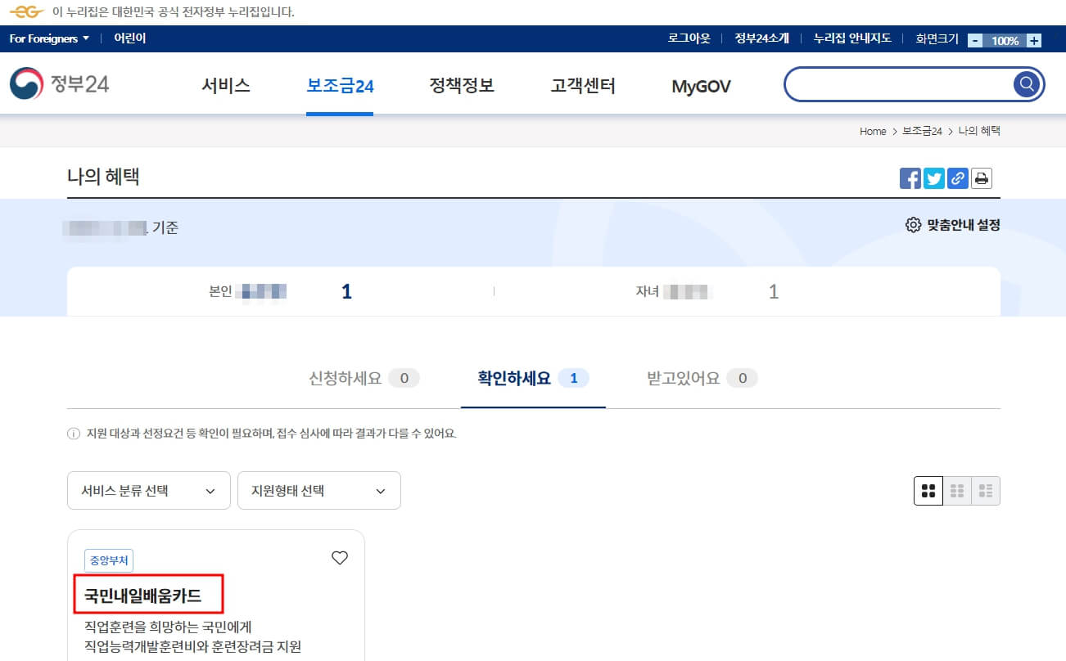Click the 맞춤안내 설정 gear icon
1066x661 pixels.
(x=914, y=225)
